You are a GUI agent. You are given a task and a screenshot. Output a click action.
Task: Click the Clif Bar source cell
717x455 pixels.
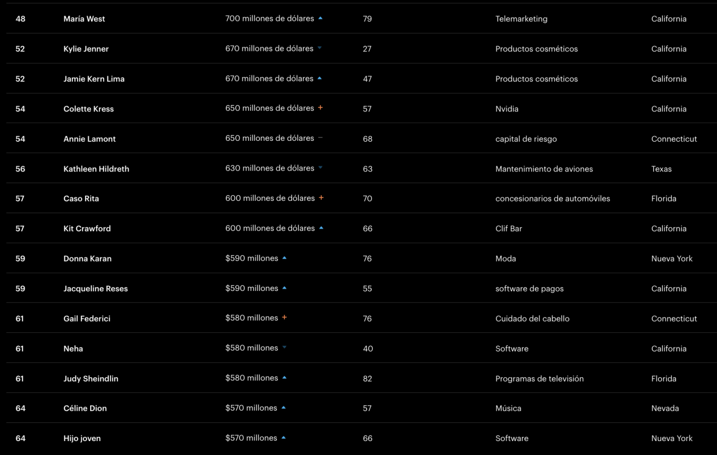pyautogui.click(x=509, y=228)
